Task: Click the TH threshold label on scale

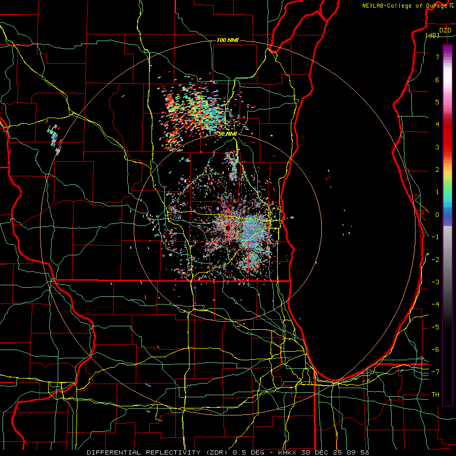Action: [435, 395]
